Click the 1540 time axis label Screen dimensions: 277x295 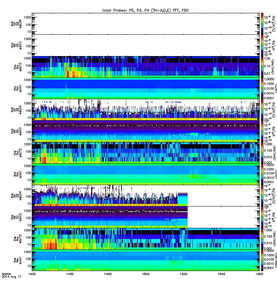click(x=221, y=274)
